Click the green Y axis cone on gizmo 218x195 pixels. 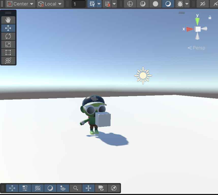click(x=197, y=22)
